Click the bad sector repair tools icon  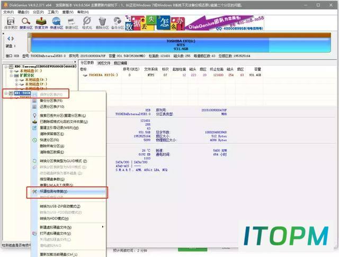34,191
